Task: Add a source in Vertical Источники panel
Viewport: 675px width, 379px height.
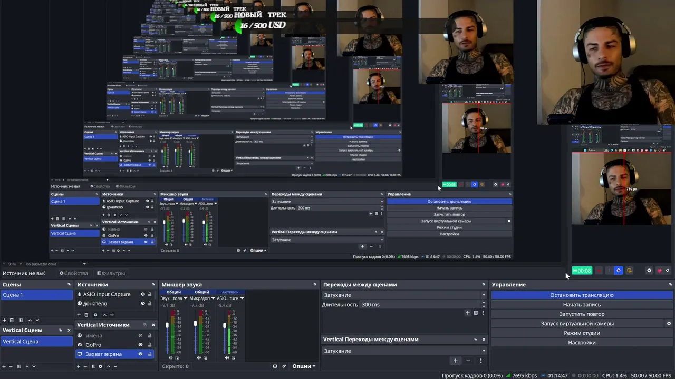Action: [x=79, y=366]
